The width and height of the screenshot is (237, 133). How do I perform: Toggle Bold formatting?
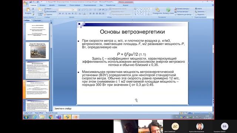(60, 14)
